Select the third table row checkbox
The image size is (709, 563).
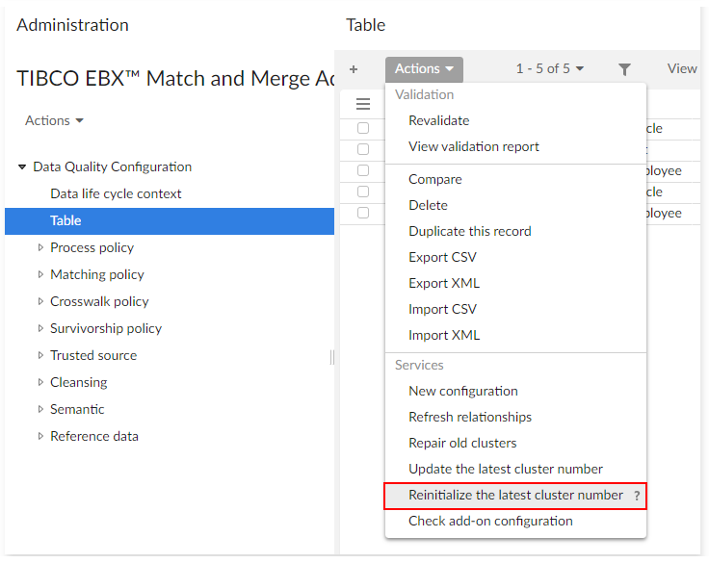(x=363, y=170)
